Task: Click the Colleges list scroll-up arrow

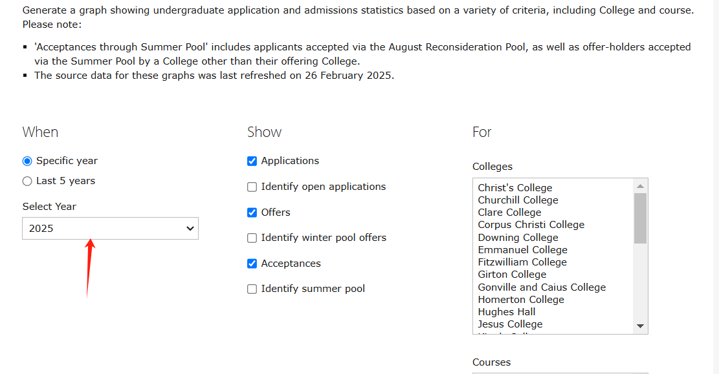Action: click(641, 186)
